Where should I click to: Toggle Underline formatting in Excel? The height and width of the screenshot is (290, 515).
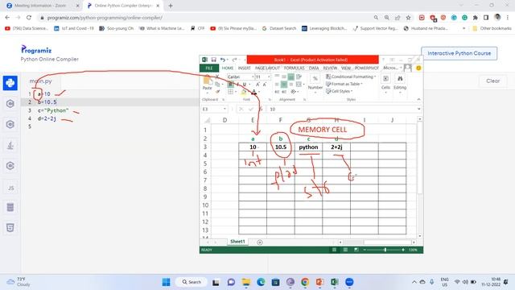(245, 85)
